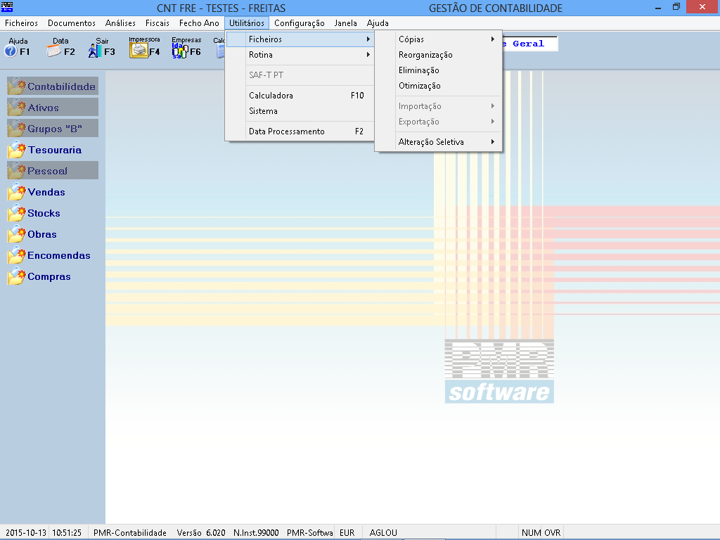Click the Geral field behind the menu

click(x=530, y=44)
